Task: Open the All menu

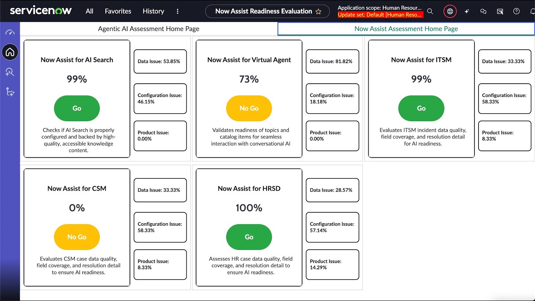Action: pyautogui.click(x=89, y=11)
